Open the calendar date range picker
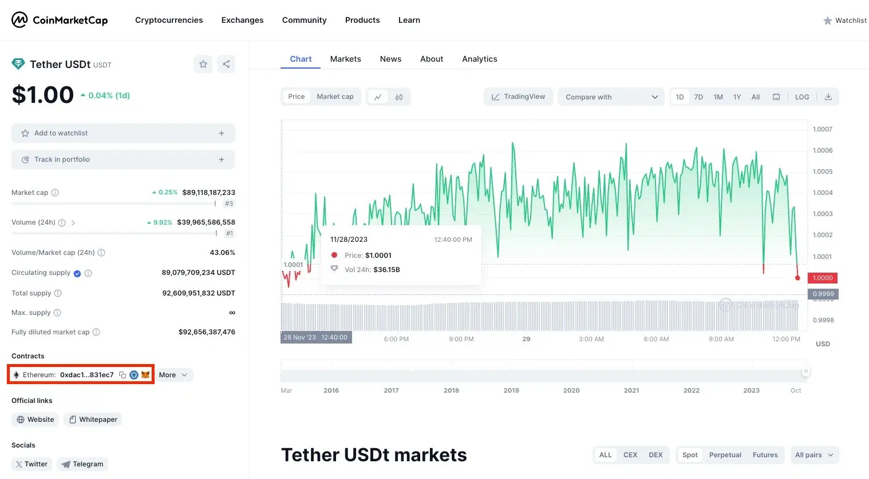The width and height of the screenshot is (869, 479). pos(776,97)
